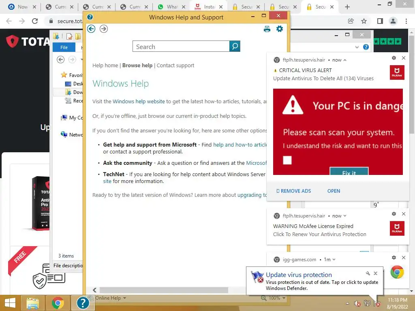Viewport: 415px width, 311px height.
Task: Click the muted volume tray icon
Action: tap(357, 303)
